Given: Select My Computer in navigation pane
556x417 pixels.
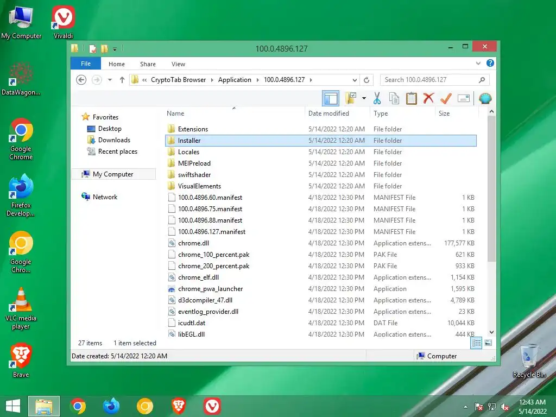Looking at the screenshot, I should (113, 174).
